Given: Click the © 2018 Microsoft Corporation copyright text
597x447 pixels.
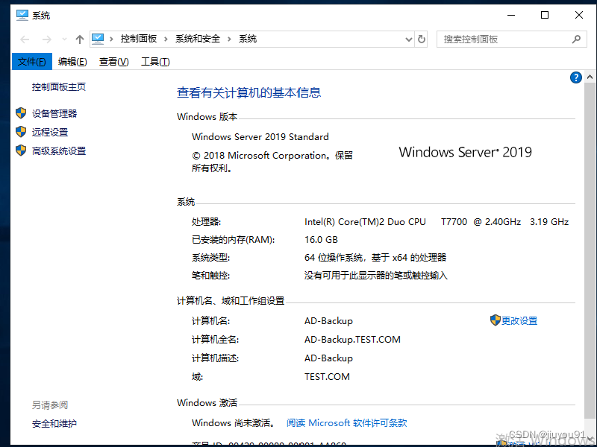Looking at the screenshot, I should click(272, 162).
